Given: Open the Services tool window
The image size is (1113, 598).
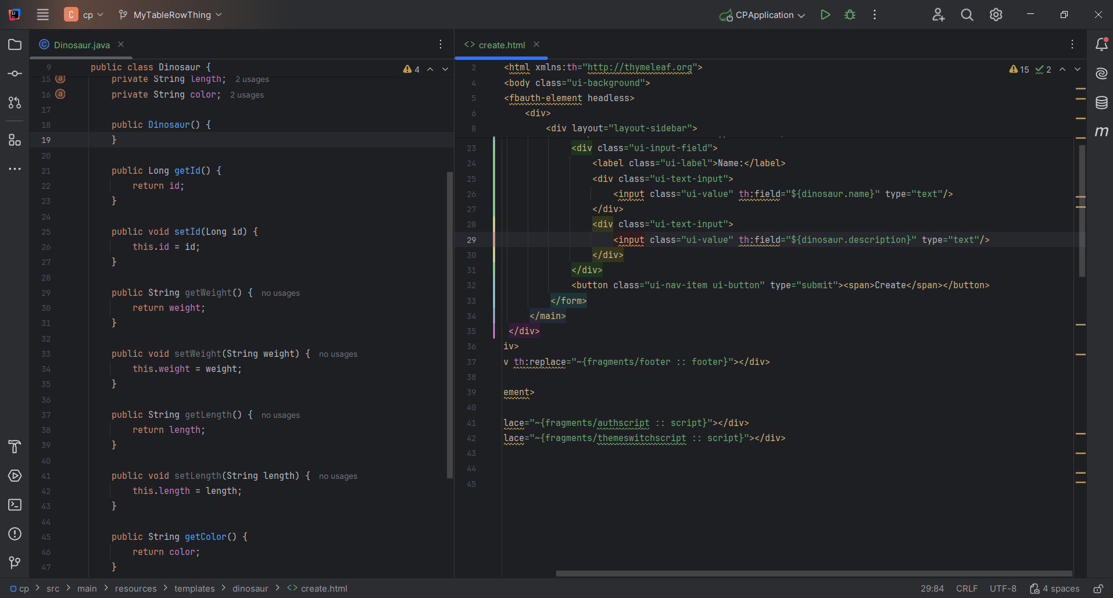Looking at the screenshot, I should click(15, 476).
